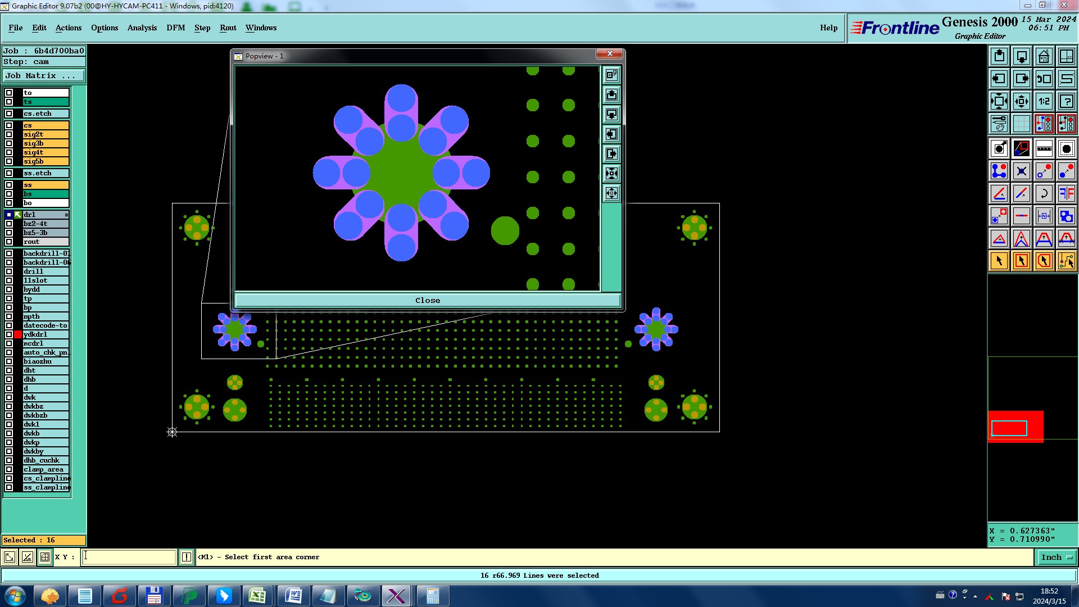The width and height of the screenshot is (1079, 607).
Task: Click the zoom out icon in main toolbar
Action: [1022, 101]
